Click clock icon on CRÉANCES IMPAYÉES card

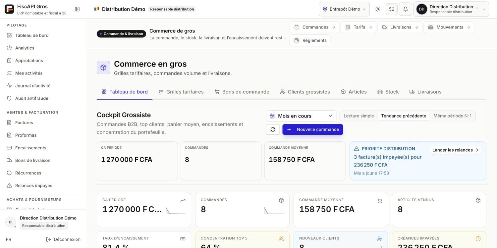pos(478,239)
